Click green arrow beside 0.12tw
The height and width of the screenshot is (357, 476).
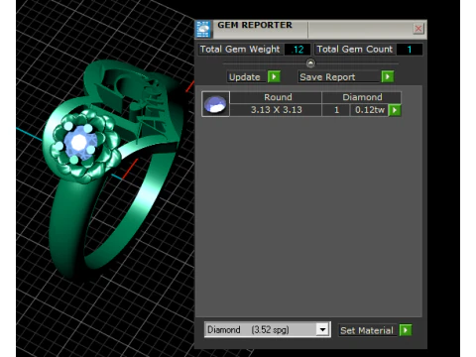coord(395,110)
